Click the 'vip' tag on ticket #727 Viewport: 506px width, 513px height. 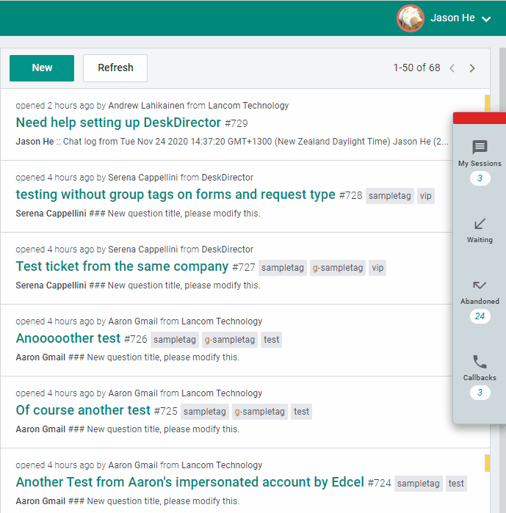(x=377, y=268)
